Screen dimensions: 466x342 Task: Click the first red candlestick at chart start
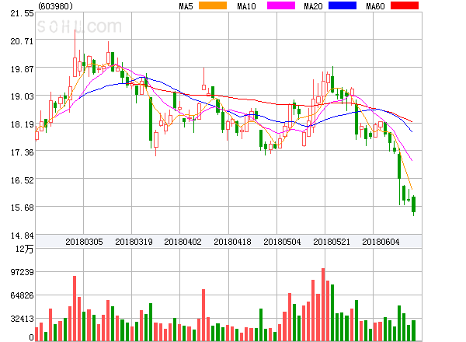click(37, 135)
